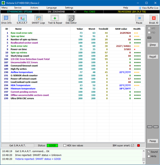Viewport: 160px width, 165px height.
Task: Launch the Disk Editor icon
Action: point(71,20)
